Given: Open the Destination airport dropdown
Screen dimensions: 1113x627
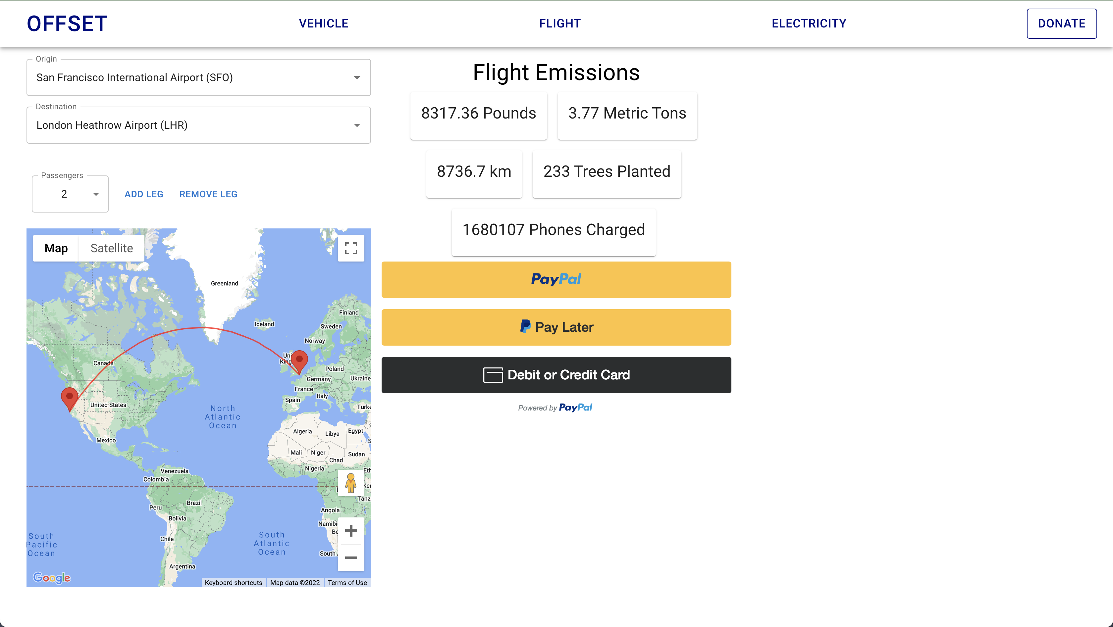Looking at the screenshot, I should [x=356, y=125].
